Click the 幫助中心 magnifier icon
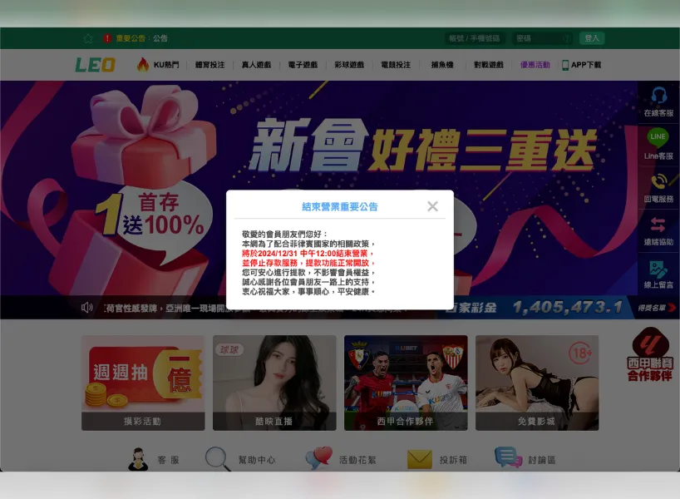The width and height of the screenshot is (680, 499). pos(216,458)
